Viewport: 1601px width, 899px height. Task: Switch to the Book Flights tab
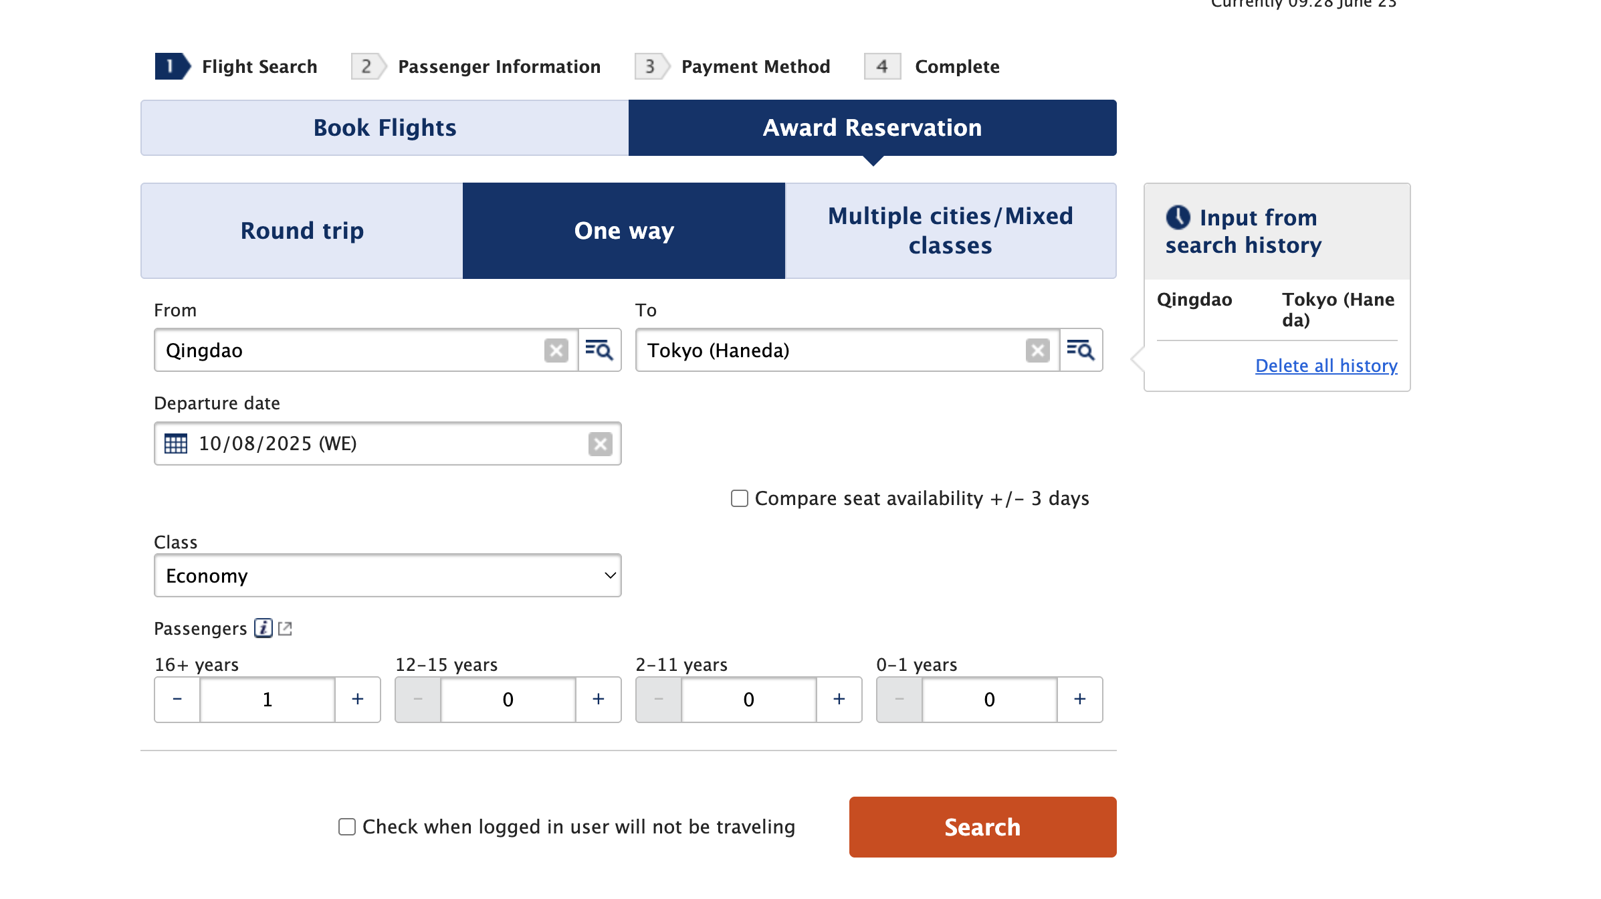click(385, 128)
